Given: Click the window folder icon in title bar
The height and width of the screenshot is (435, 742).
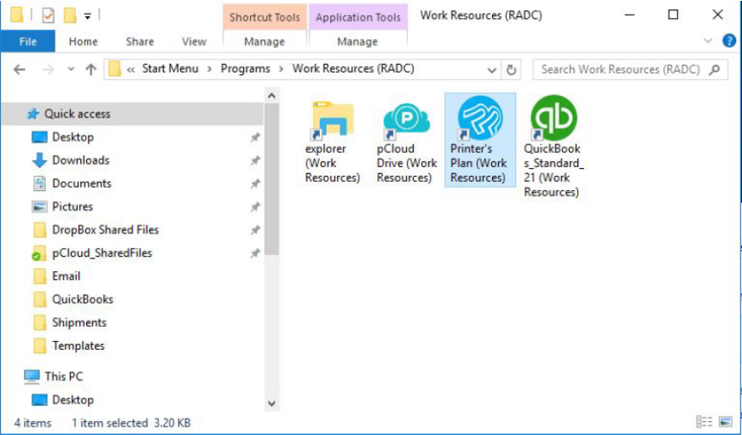Looking at the screenshot, I should pos(16,15).
